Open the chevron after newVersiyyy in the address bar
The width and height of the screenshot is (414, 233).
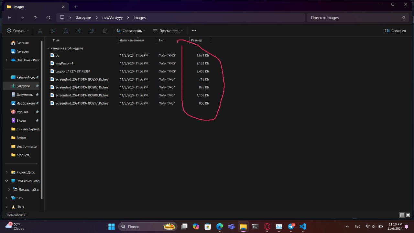click(128, 17)
